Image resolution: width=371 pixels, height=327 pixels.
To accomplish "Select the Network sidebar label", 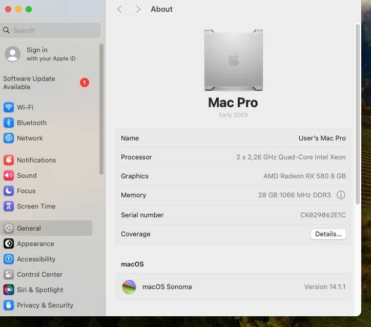I will pyautogui.click(x=30, y=138).
